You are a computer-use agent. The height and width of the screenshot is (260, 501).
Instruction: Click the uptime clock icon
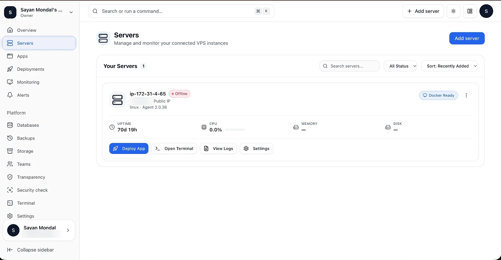point(112,127)
